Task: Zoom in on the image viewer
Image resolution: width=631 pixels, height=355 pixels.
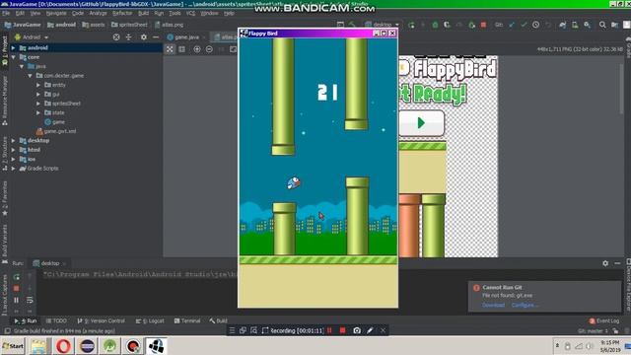Action: point(197,49)
